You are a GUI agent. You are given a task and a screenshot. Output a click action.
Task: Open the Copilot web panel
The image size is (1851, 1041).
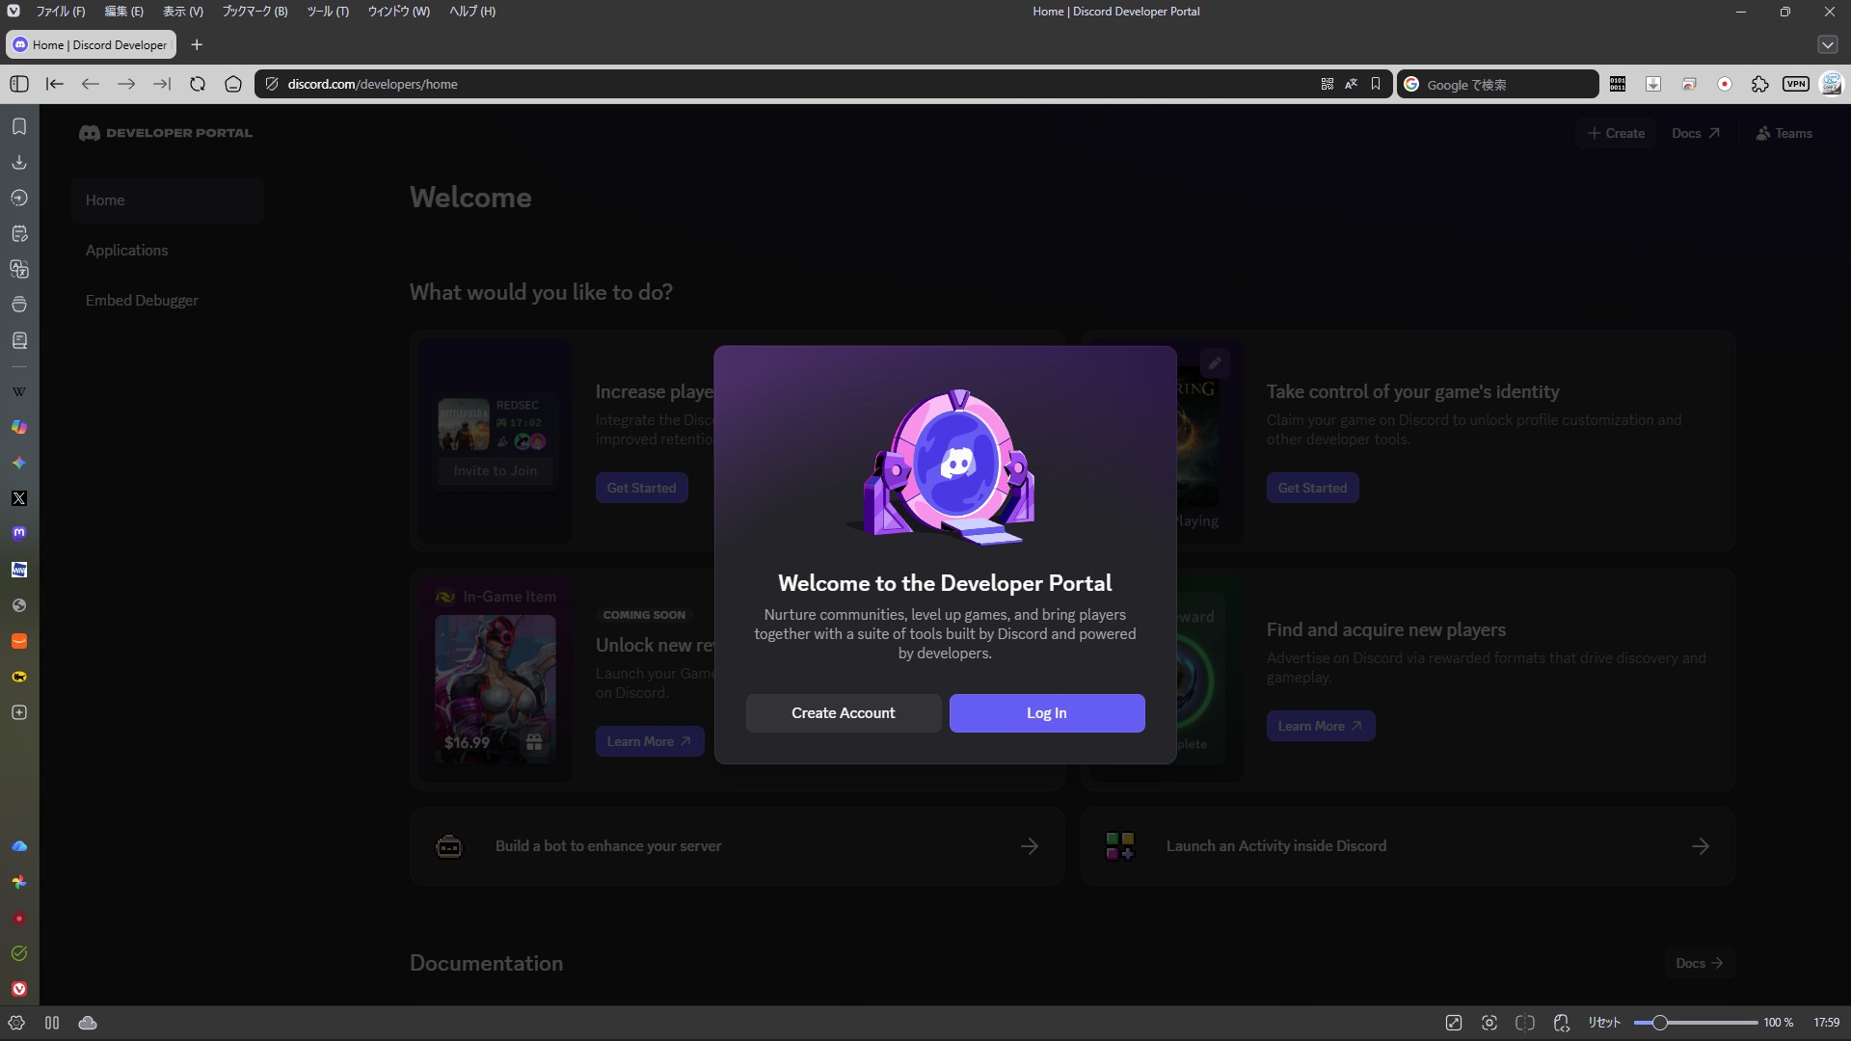(19, 427)
